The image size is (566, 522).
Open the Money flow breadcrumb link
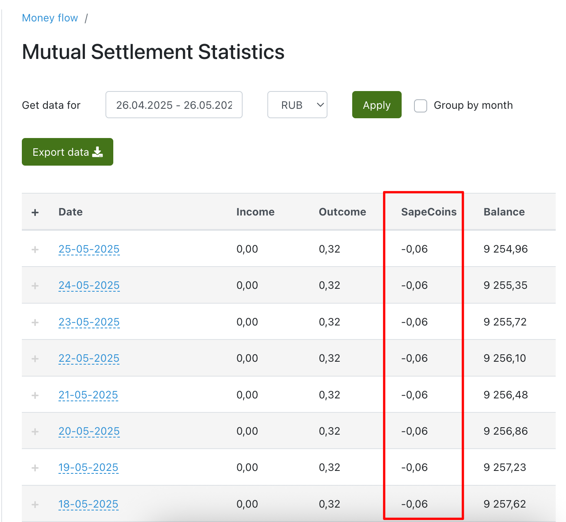[50, 18]
